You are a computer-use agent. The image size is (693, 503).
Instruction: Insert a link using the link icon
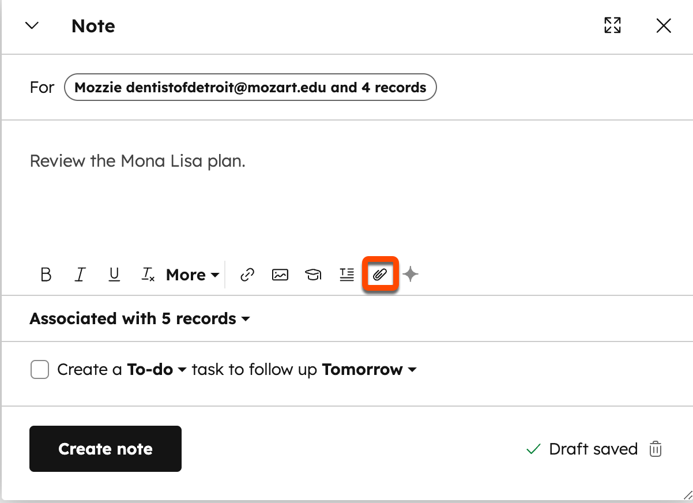coord(247,275)
